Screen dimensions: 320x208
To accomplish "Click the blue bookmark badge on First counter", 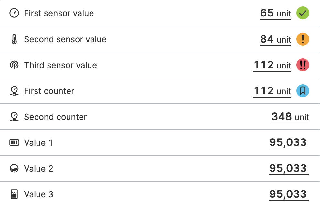I will tap(303, 91).
